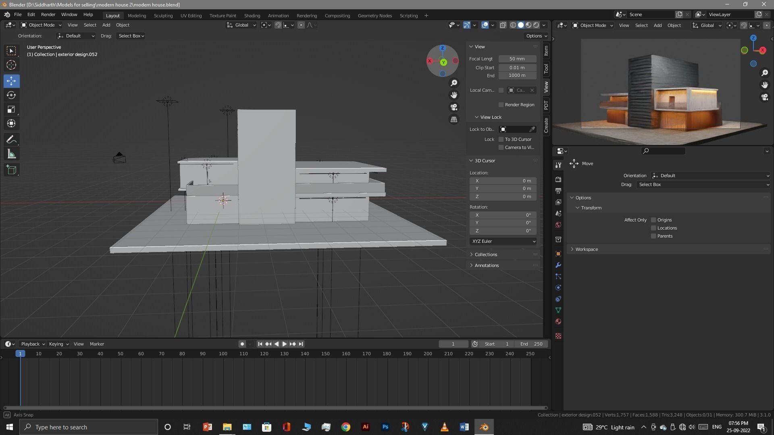Switch to rendered viewport shading

tap(536, 25)
